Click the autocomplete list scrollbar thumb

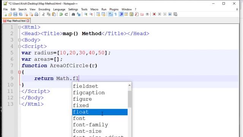(x=129, y=99)
